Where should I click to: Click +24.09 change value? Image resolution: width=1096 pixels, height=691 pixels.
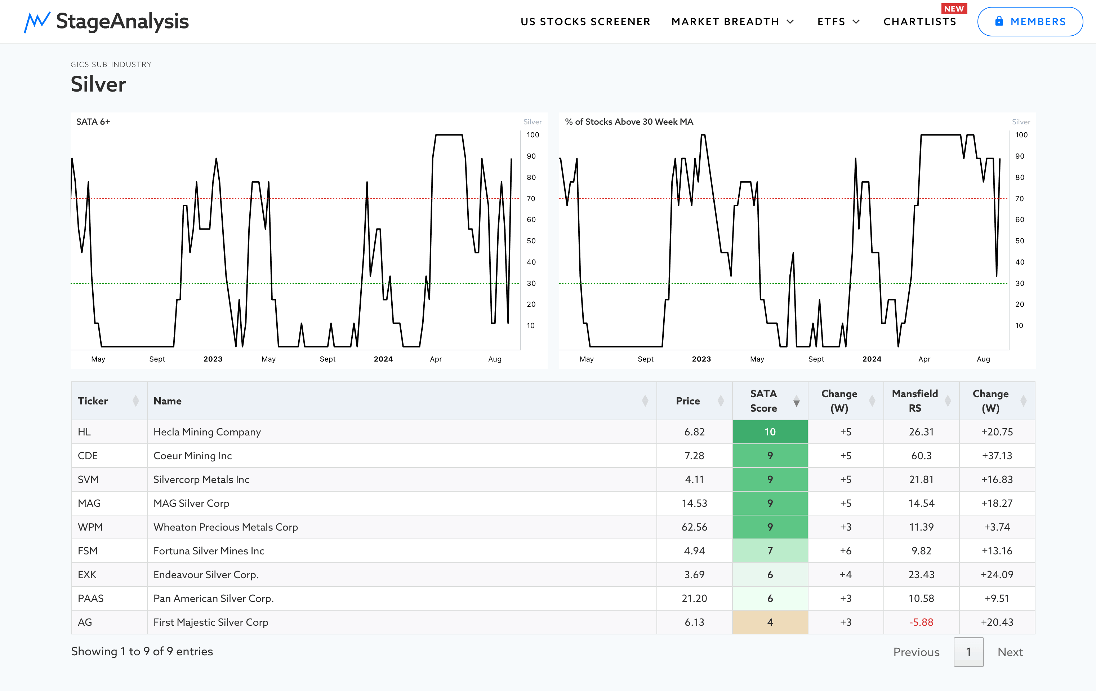point(997,574)
